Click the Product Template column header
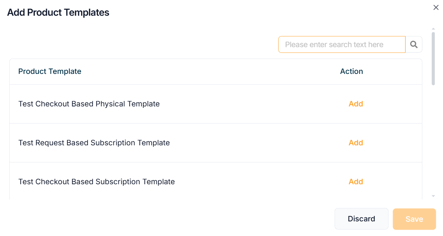This screenshot has height=236, width=443. click(x=50, y=71)
